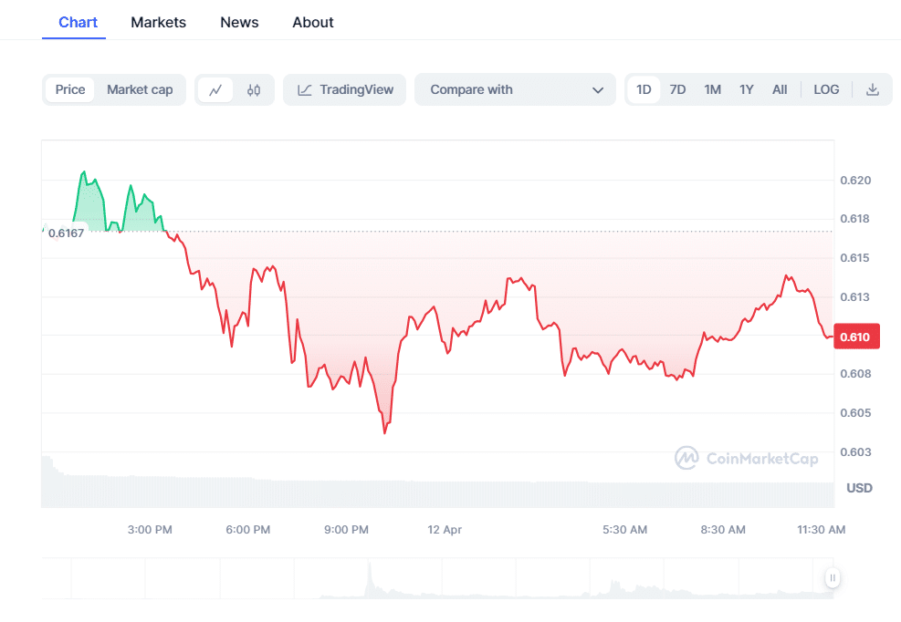Click the USD currency label

point(858,488)
